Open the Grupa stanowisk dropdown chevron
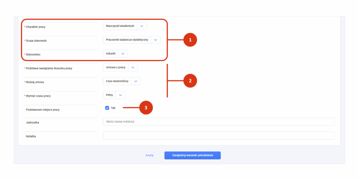The image size is (358, 179). (x=156, y=40)
